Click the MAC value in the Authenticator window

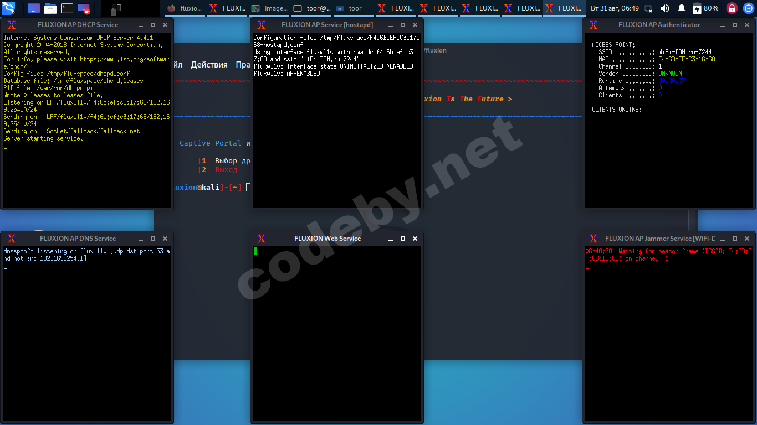[687, 59]
